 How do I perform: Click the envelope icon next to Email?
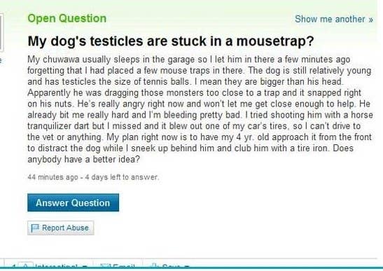105,266
